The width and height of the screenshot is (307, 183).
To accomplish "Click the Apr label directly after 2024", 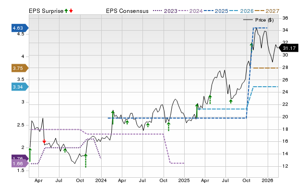I will pyautogui.click(x=122, y=180).
